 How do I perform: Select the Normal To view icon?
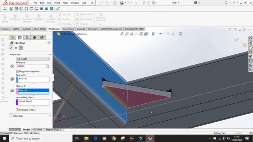[5, 9]
